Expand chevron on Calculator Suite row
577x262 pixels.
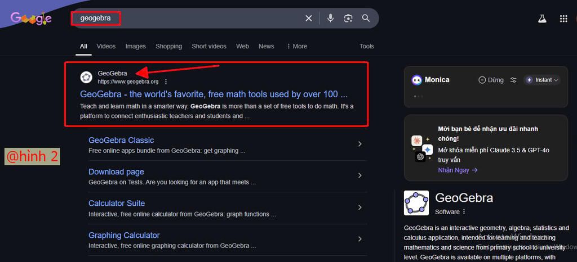tap(360, 207)
